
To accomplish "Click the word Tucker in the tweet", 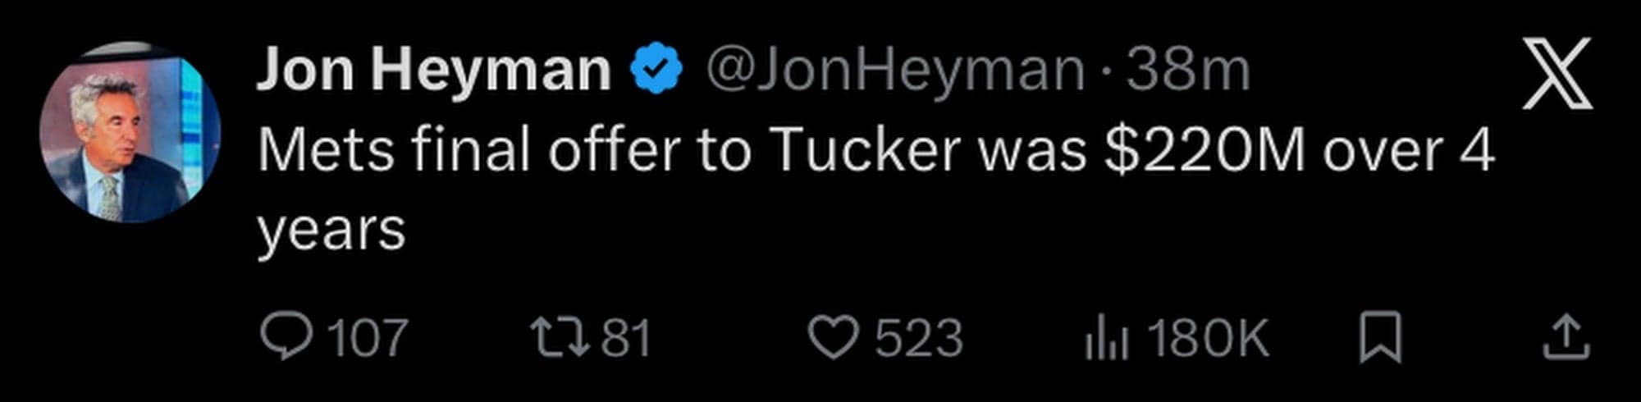I will (866, 151).
